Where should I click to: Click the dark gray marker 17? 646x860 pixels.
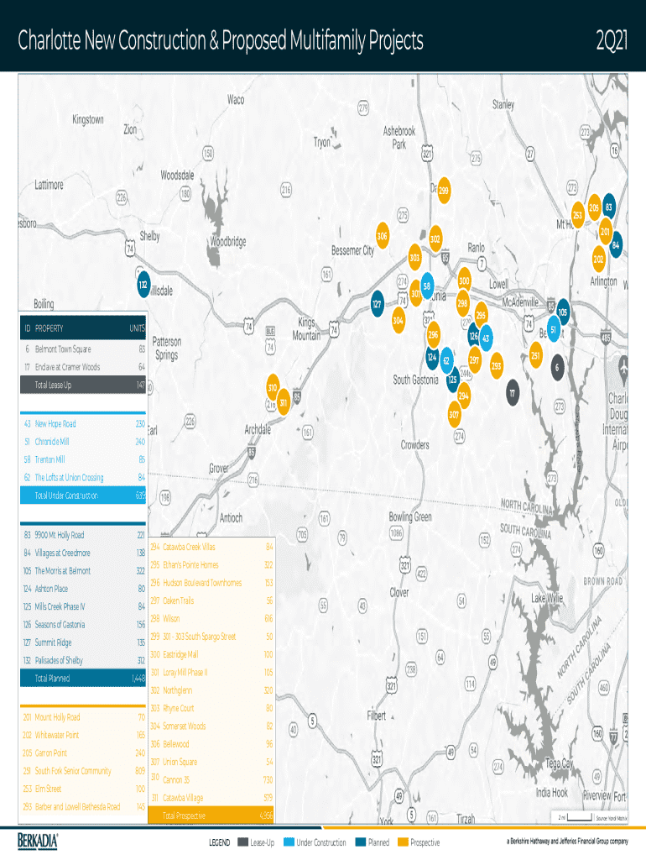(513, 392)
